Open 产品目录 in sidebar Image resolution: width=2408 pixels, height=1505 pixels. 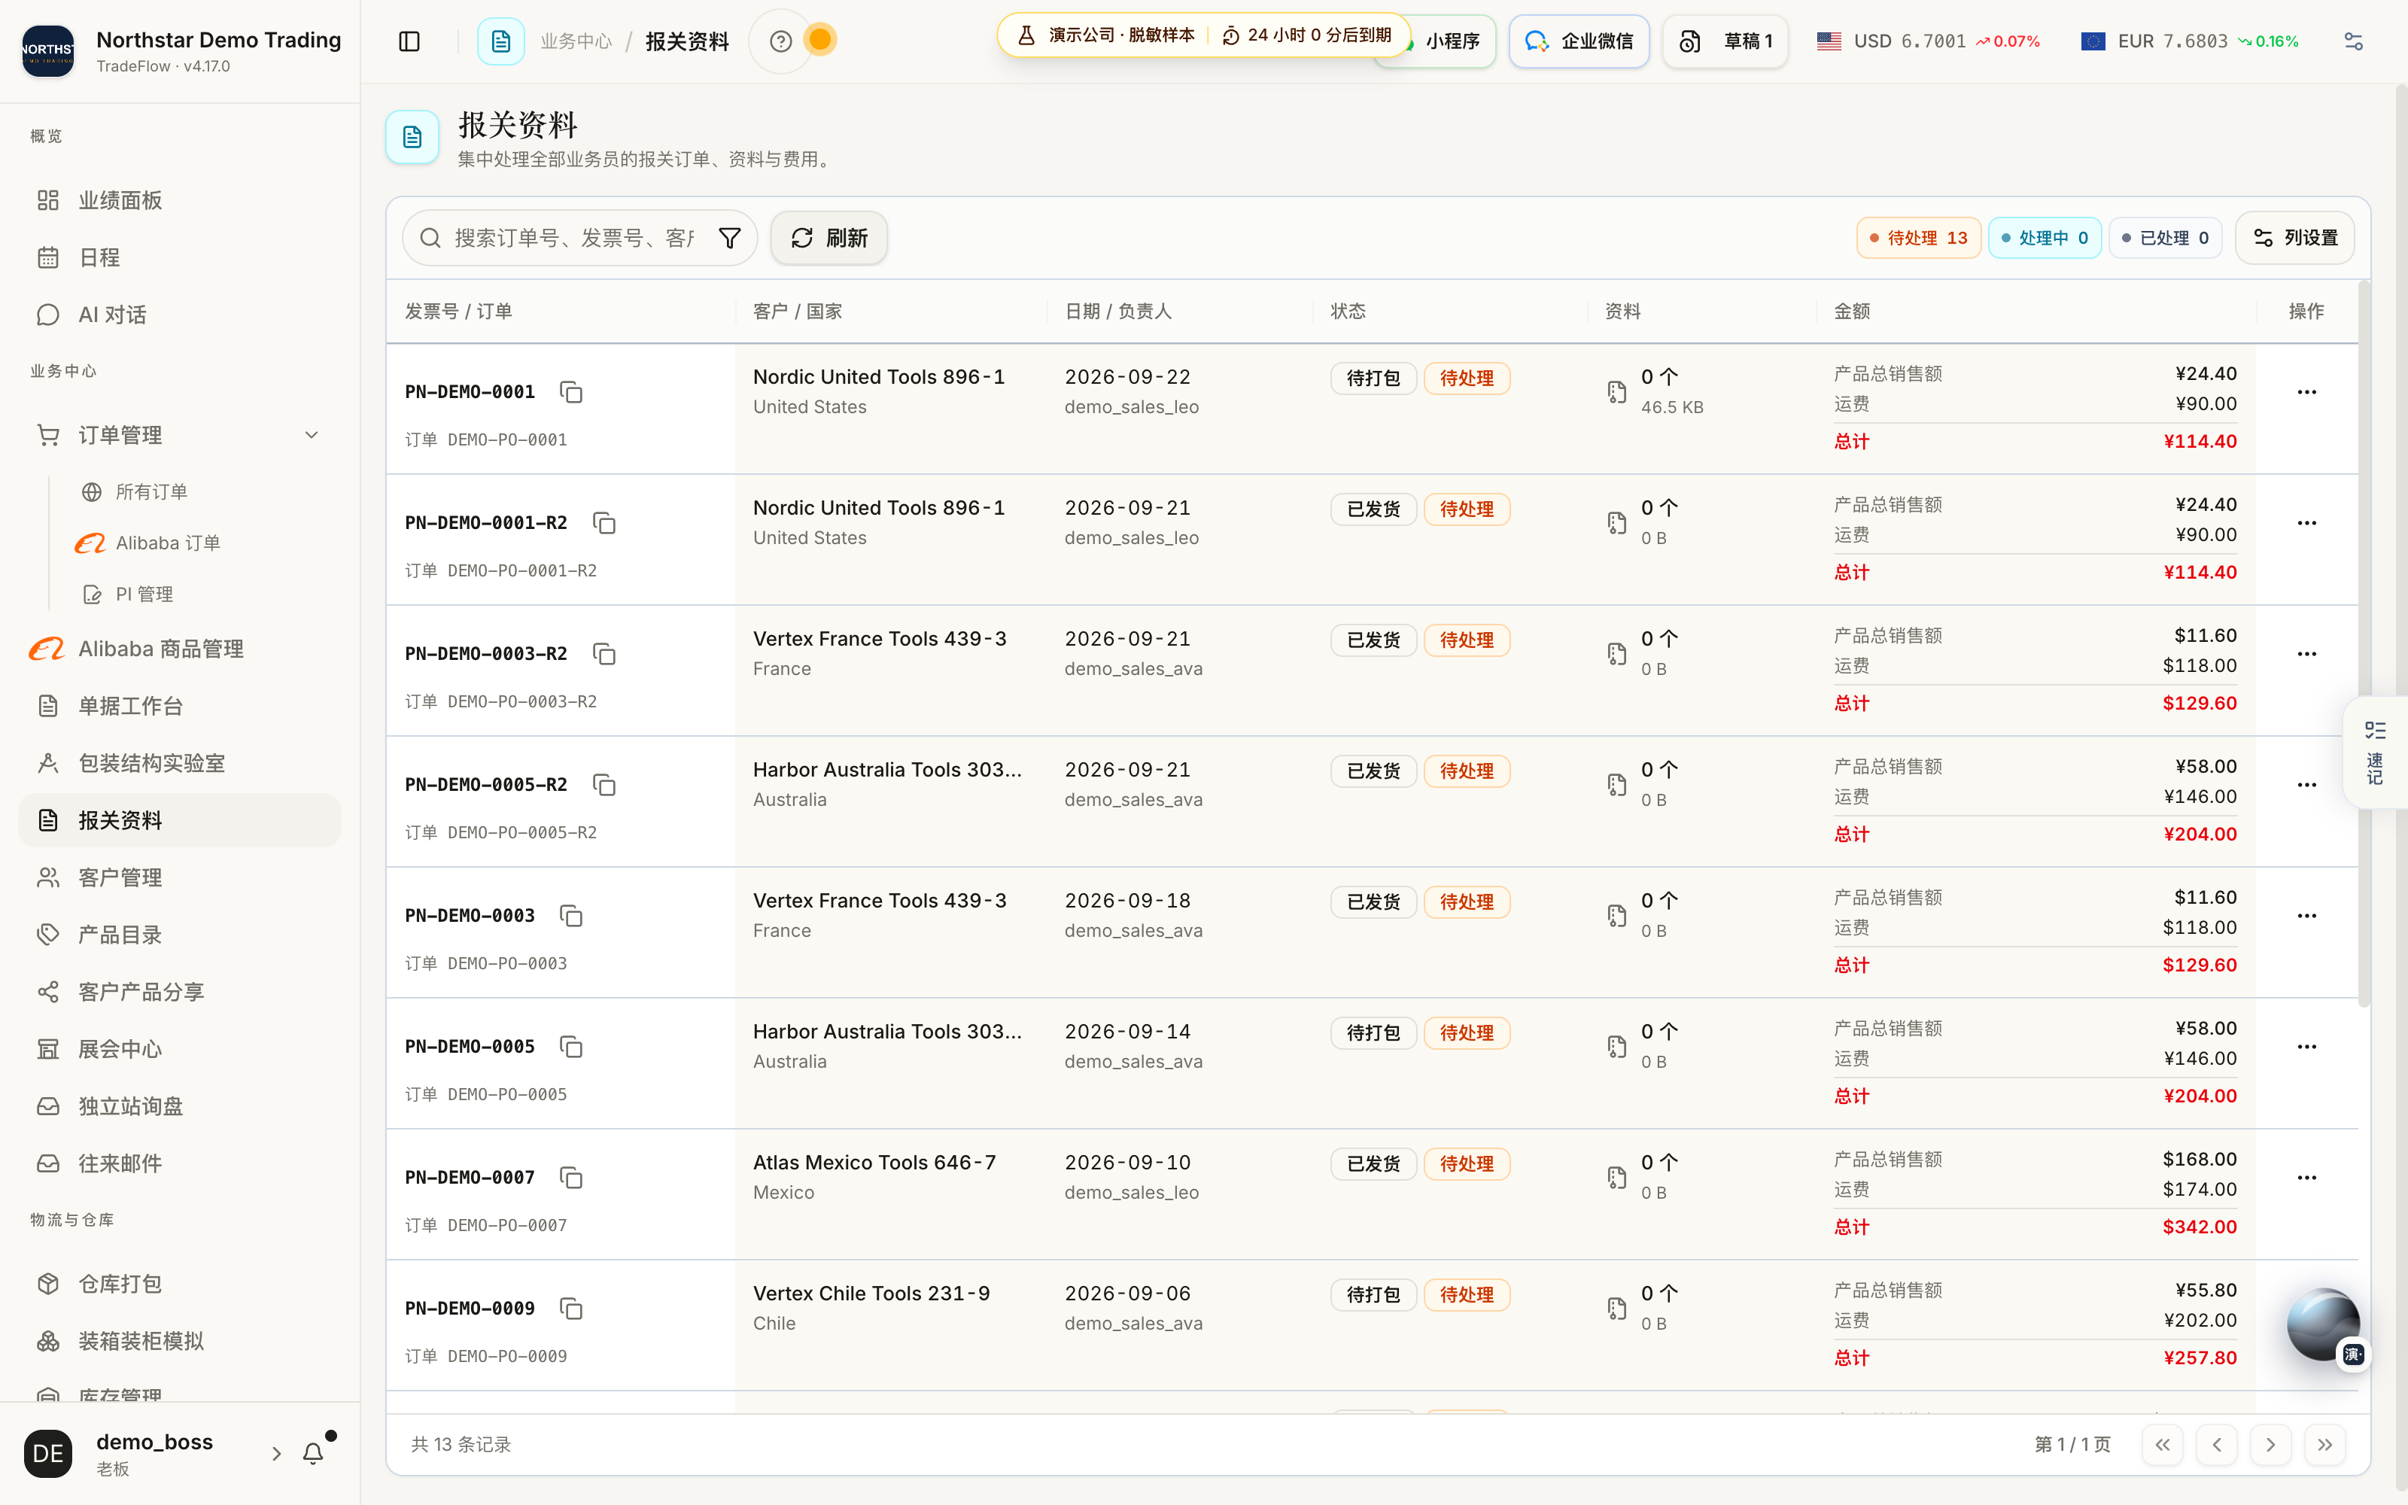pos(179,935)
